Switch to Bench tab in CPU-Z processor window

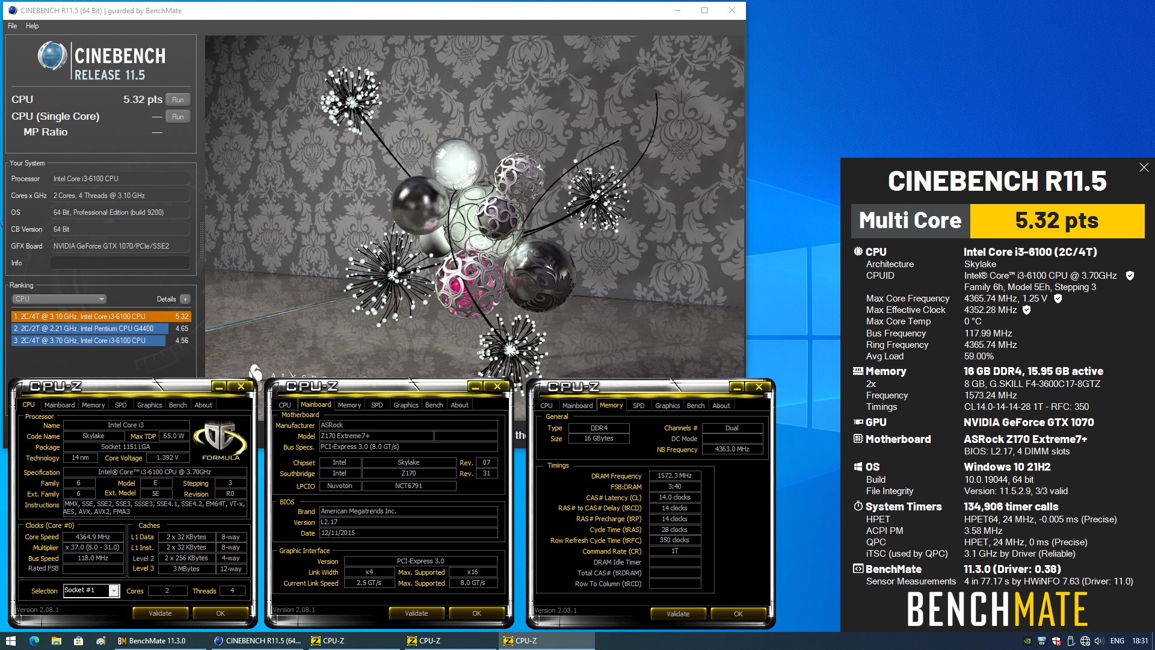point(177,405)
